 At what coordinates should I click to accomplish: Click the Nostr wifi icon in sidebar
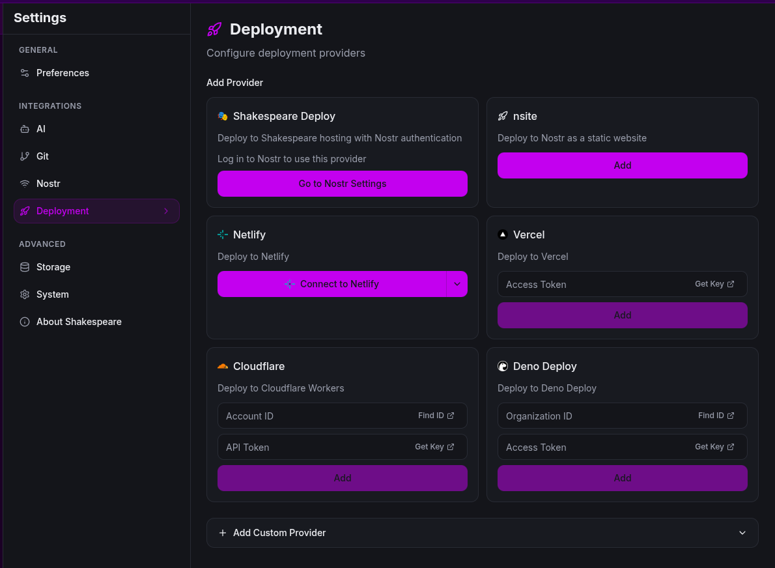25,184
